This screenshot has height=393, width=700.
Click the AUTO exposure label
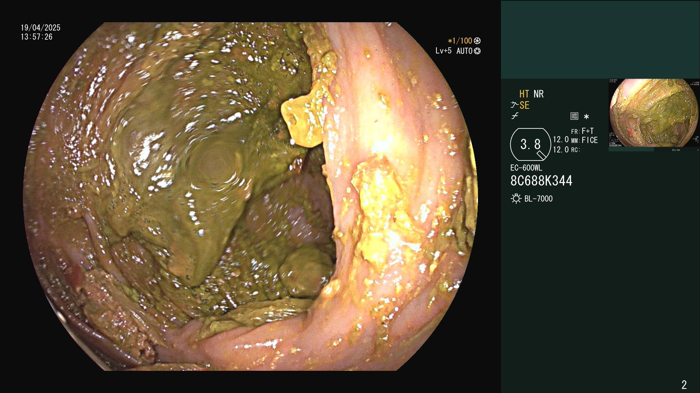[x=464, y=51]
